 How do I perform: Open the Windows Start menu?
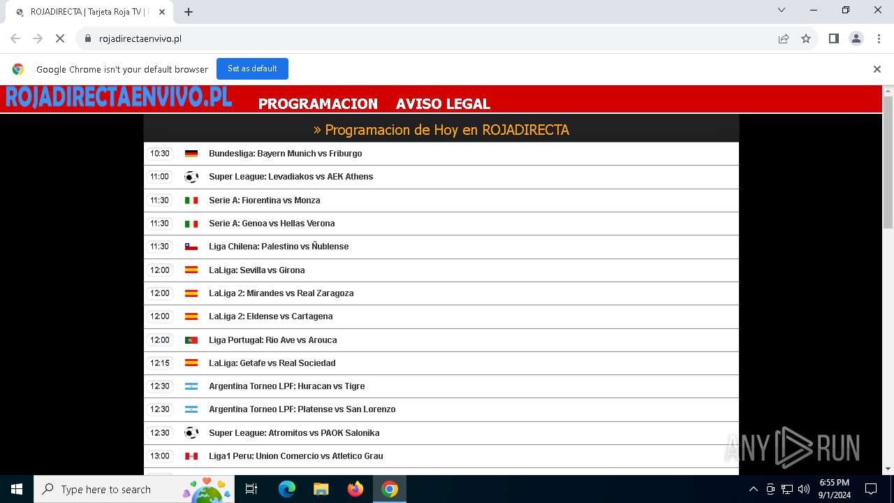click(x=17, y=489)
